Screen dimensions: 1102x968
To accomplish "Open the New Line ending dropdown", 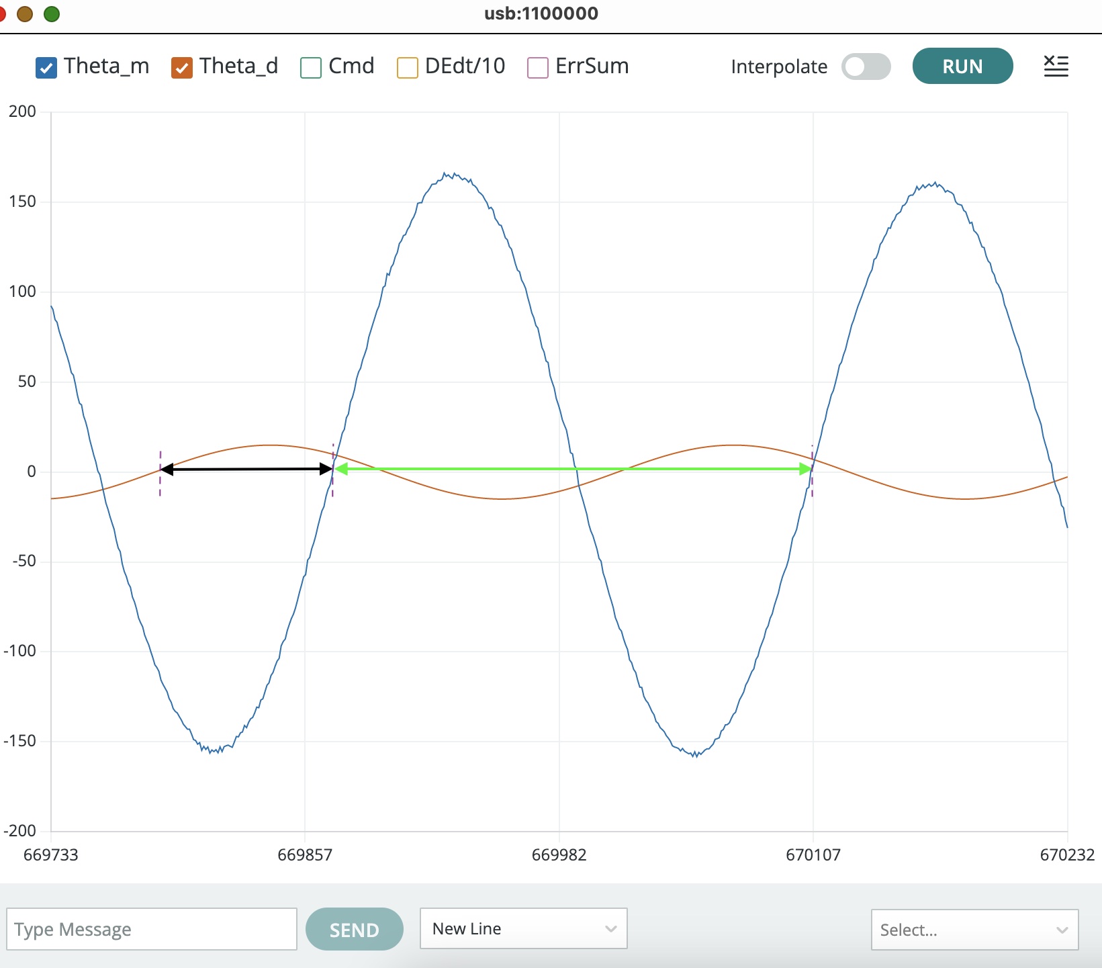I will [x=523, y=928].
